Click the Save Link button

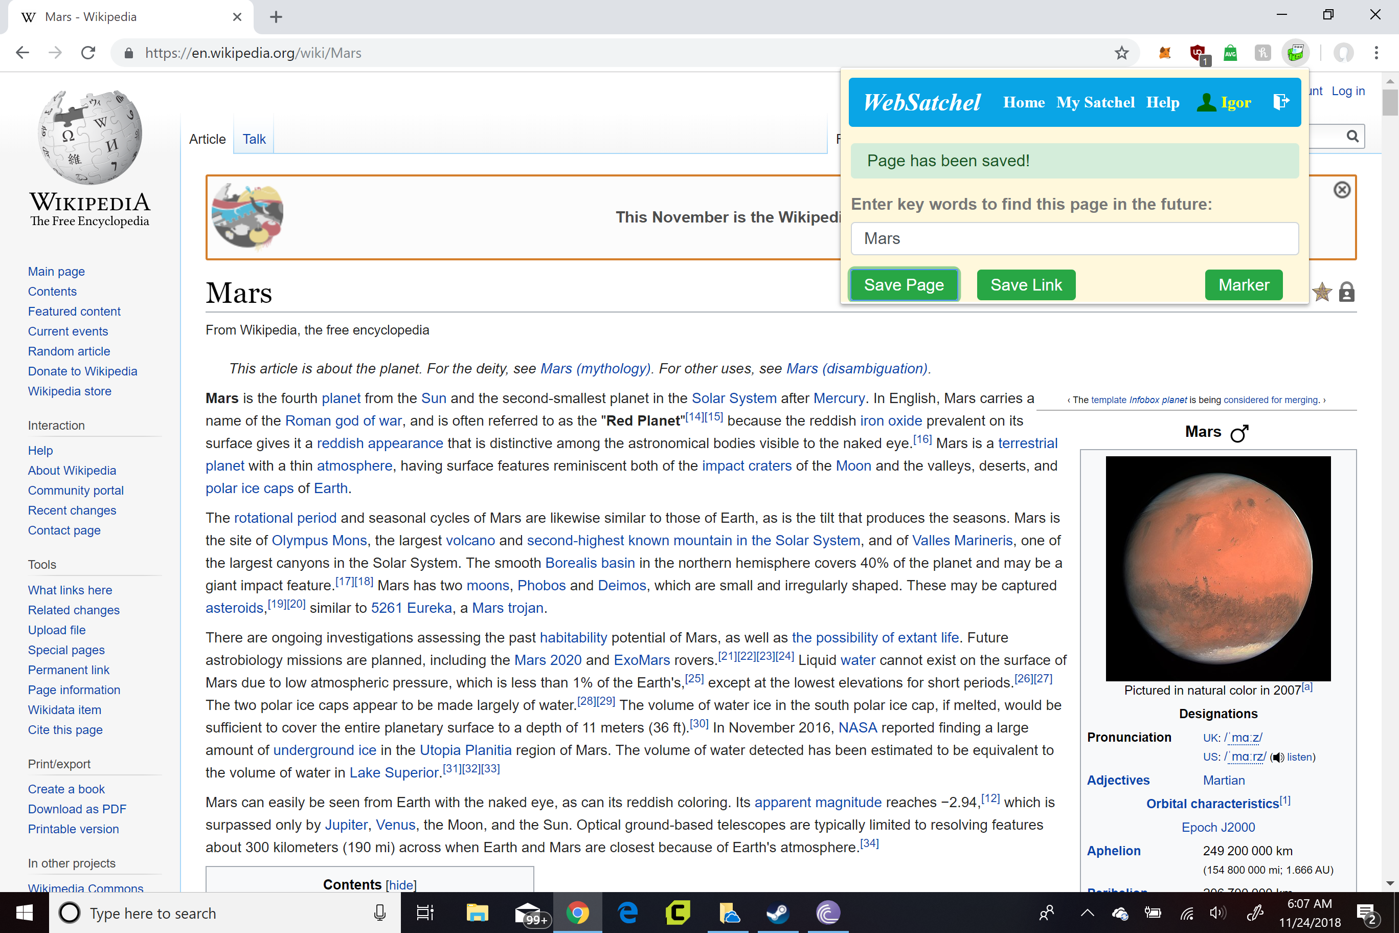tap(1025, 285)
